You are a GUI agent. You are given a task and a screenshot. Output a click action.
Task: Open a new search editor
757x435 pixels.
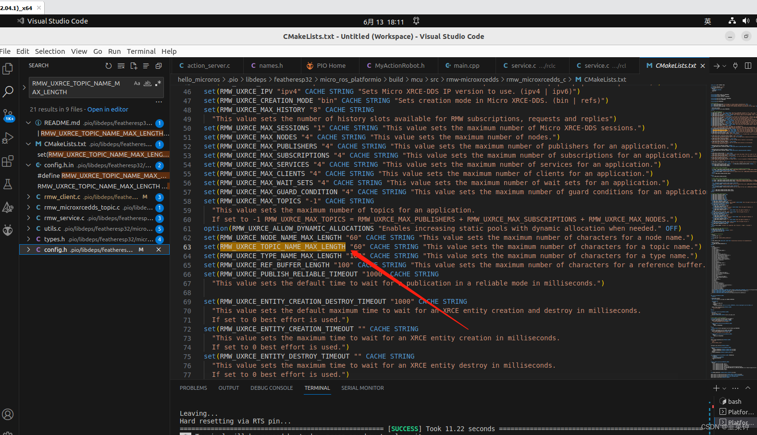pos(134,66)
